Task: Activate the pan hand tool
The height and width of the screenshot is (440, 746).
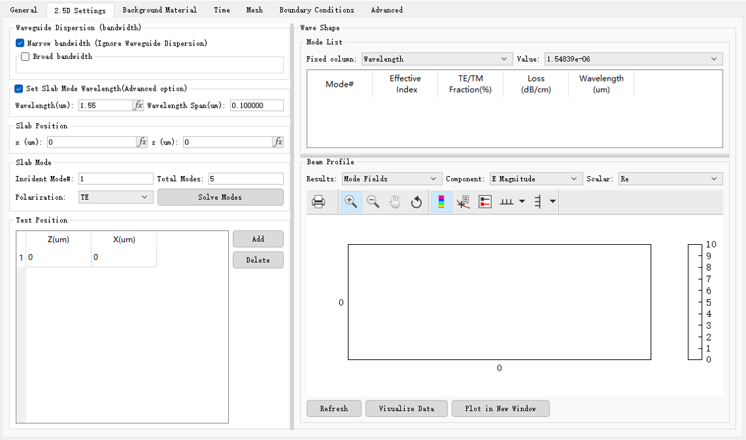Action: 395,201
